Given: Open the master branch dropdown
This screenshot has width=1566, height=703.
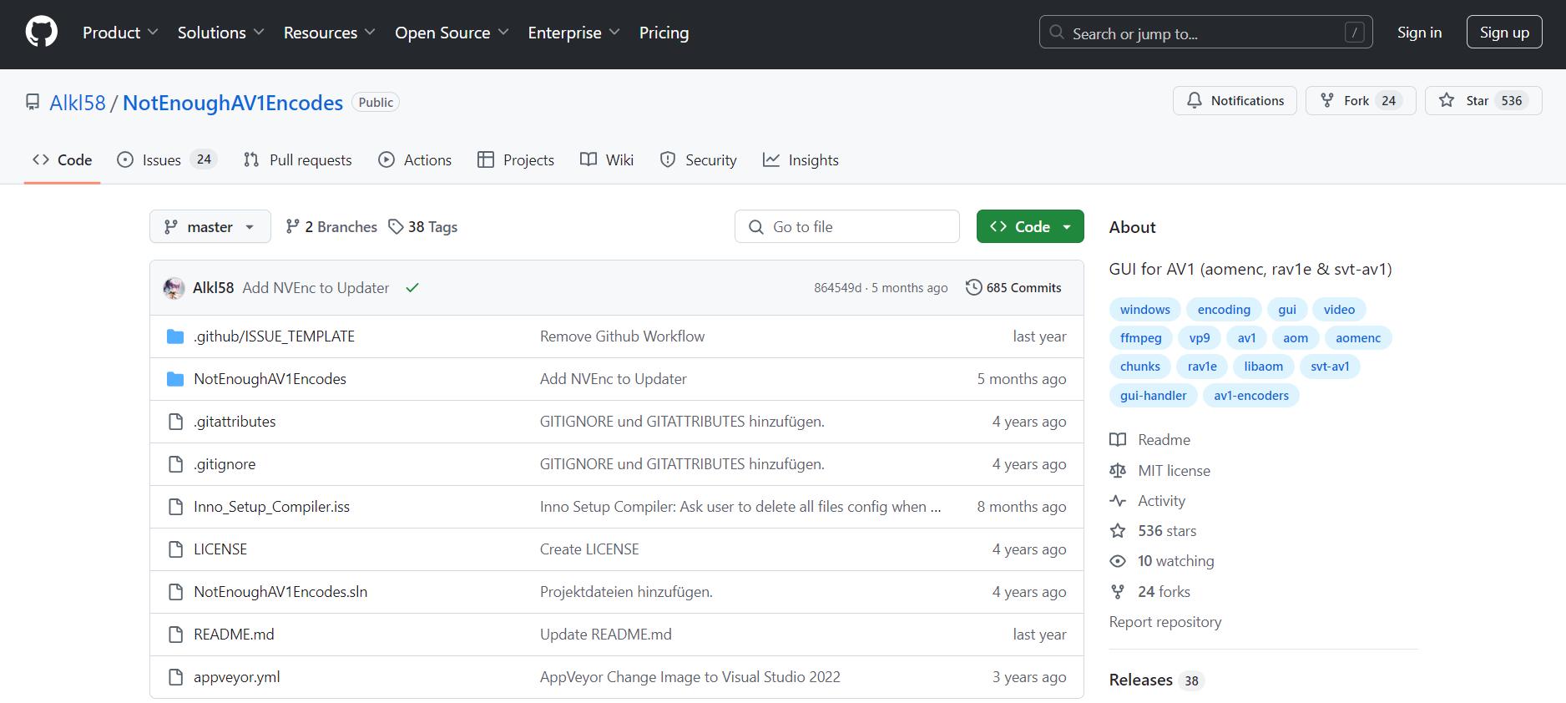Looking at the screenshot, I should click(210, 227).
